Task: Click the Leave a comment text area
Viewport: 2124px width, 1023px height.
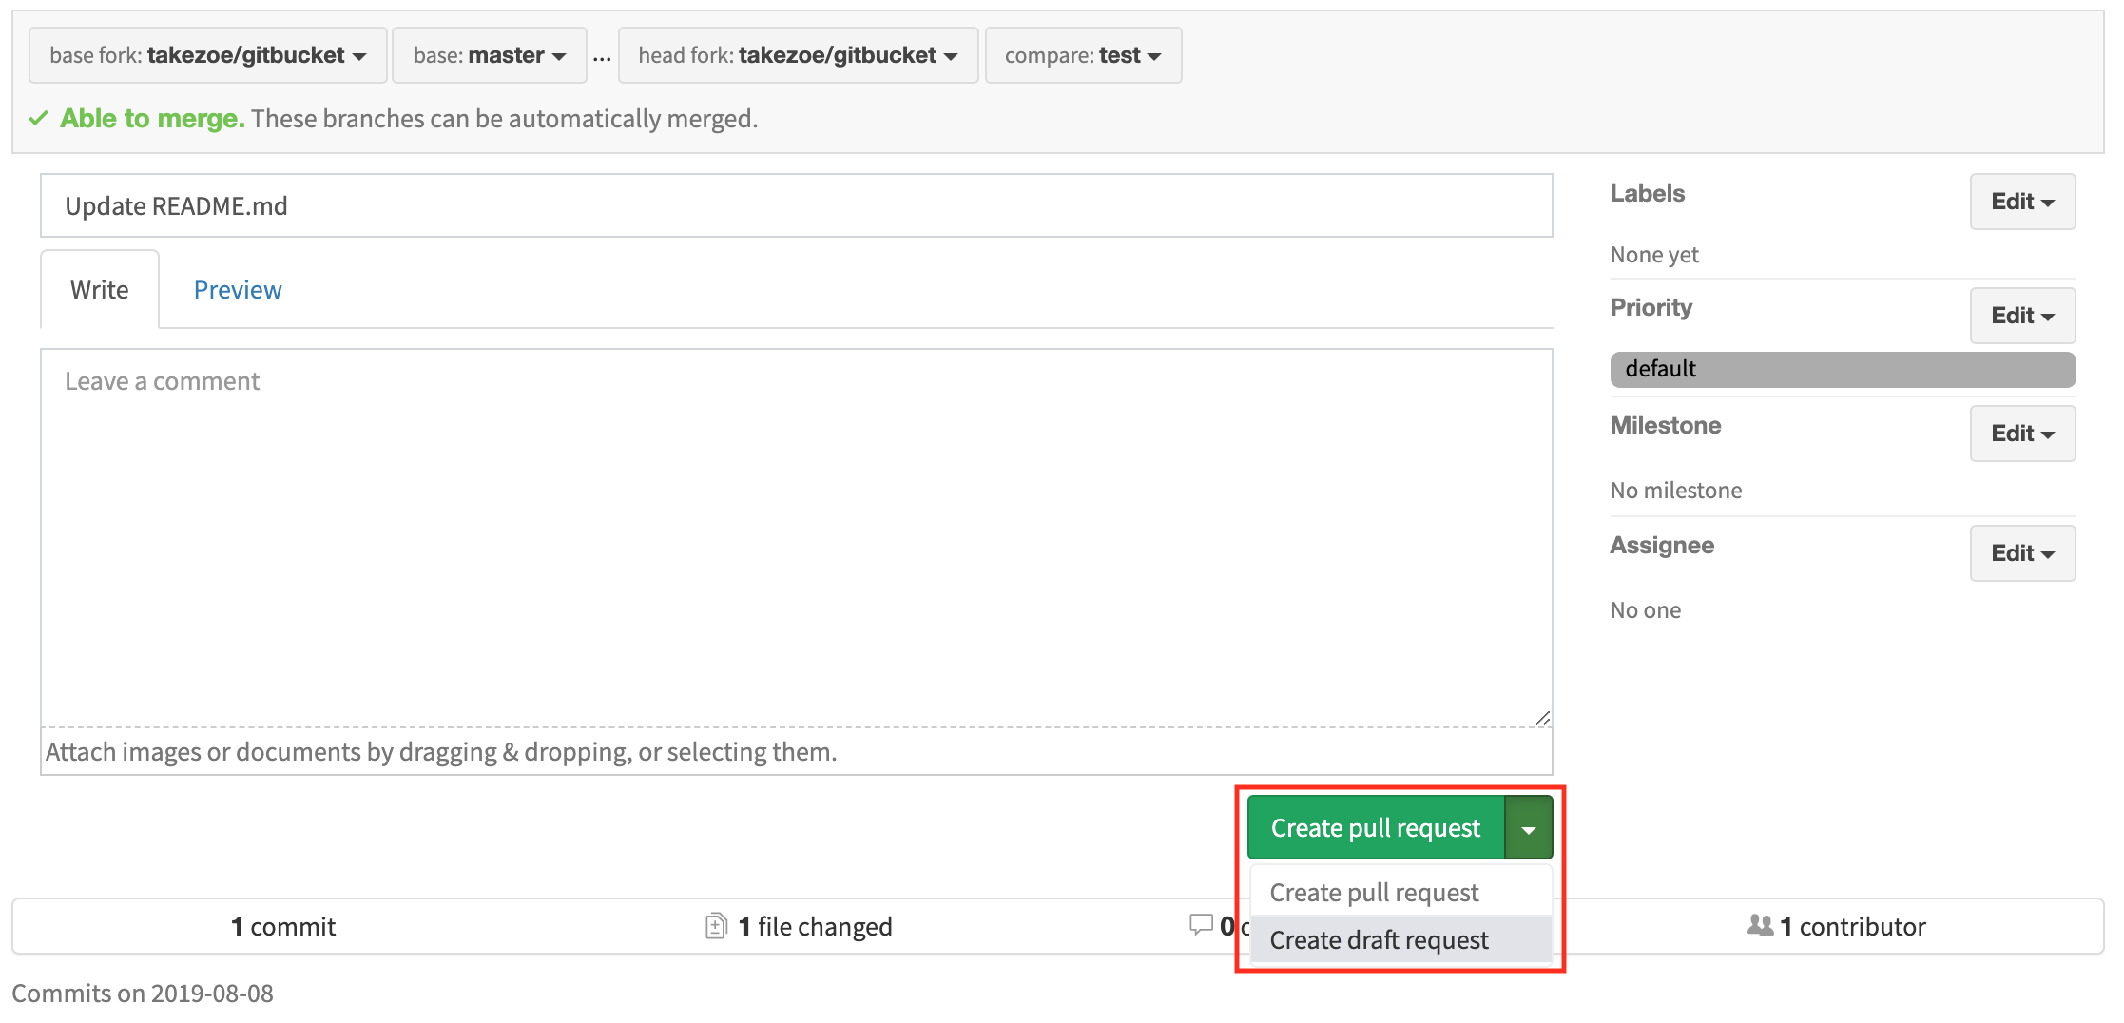Action: coord(797,537)
